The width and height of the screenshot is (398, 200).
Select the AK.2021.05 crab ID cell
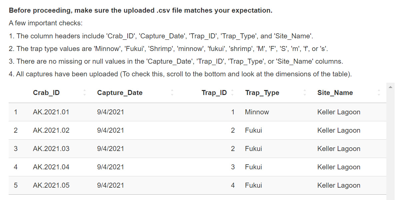click(x=51, y=185)
